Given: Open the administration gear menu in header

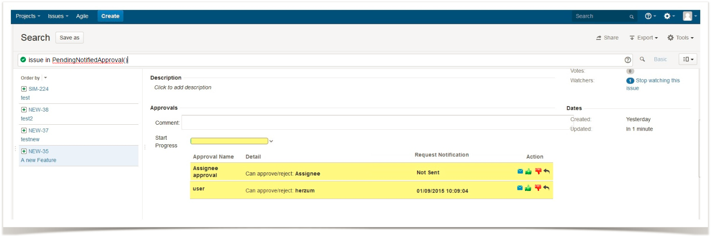Looking at the screenshot, I should point(669,16).
